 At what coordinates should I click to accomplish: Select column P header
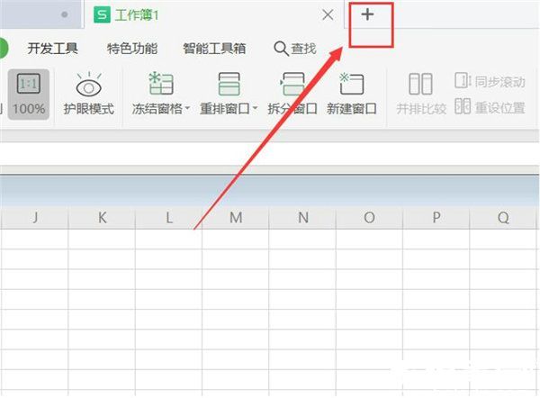point(436,217)
